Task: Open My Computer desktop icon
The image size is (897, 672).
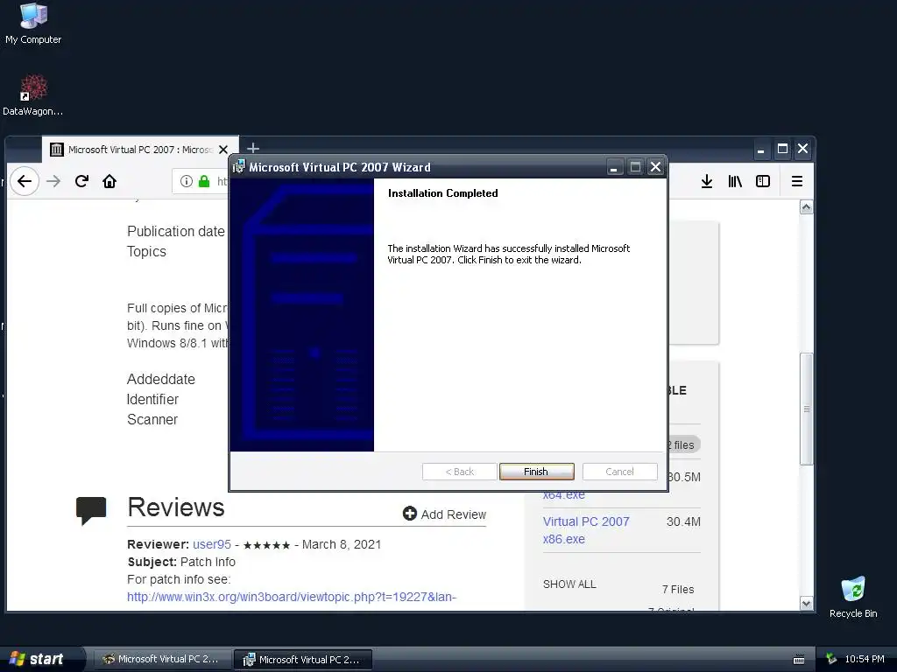Action: (x=33, y=24)
